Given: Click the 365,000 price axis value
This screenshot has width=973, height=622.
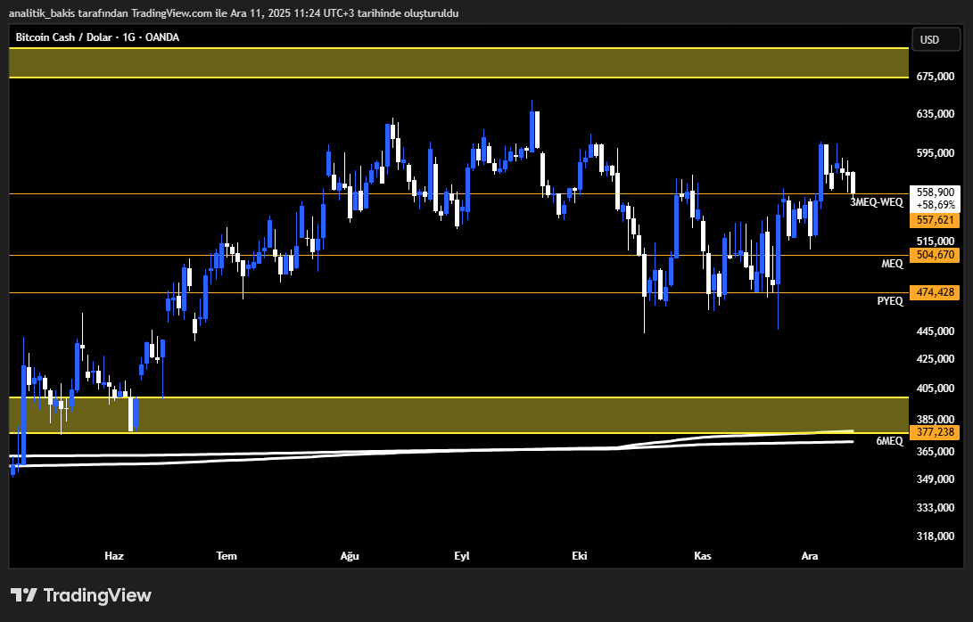Looking at the screenshot, I should (x=936, y=452).
